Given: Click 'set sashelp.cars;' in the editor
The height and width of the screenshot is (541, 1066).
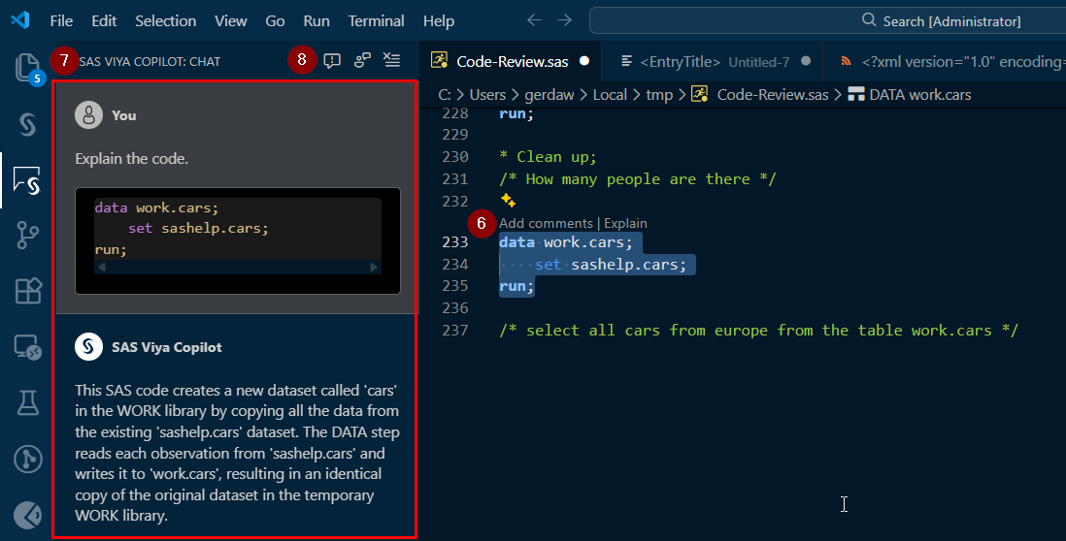Looking at the screenshot, I should point(611,265).
